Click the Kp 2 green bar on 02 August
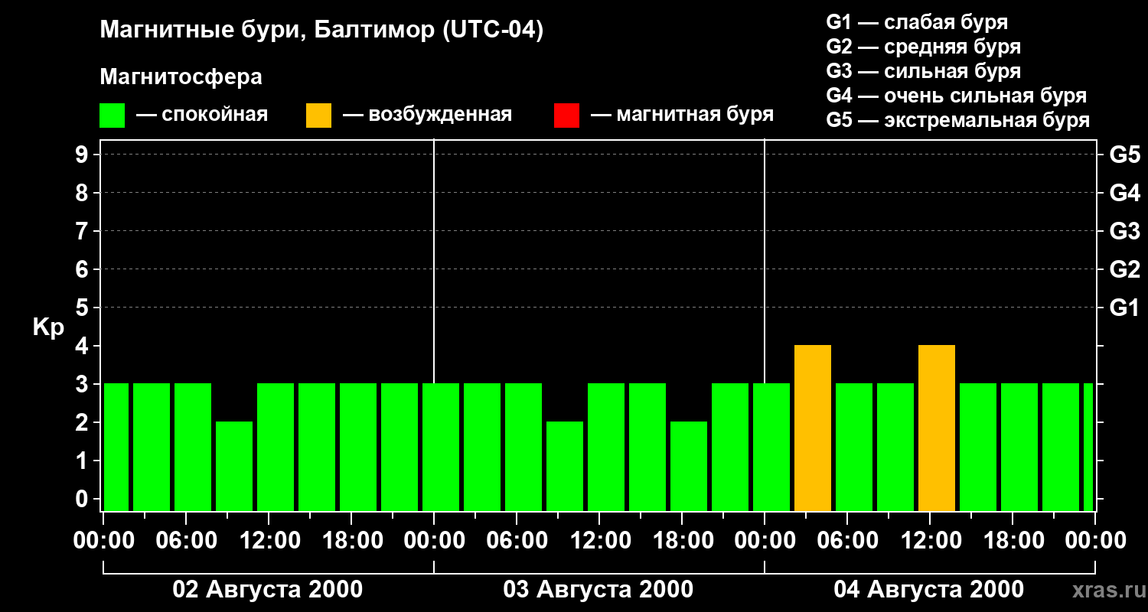Image resolution: width=1148 pixels, height=612 pixels. click(x=234, y=467)
